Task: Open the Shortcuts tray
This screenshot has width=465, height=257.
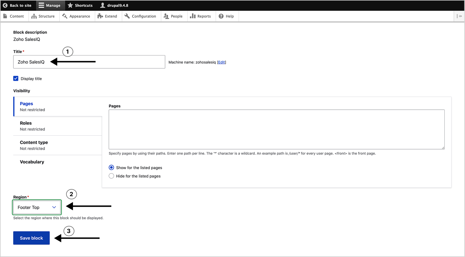Action: [80, 5]
